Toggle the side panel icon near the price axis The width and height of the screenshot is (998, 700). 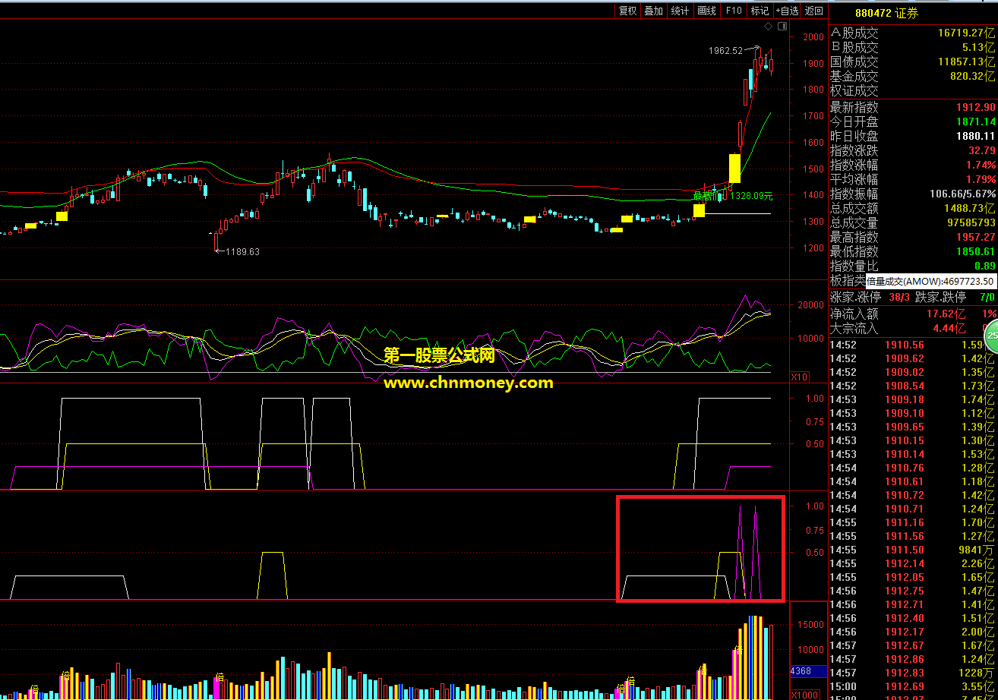782,27
